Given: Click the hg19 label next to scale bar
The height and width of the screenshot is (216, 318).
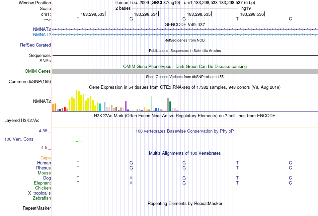Looking at the screenshot, I should (x=246, y=8).
